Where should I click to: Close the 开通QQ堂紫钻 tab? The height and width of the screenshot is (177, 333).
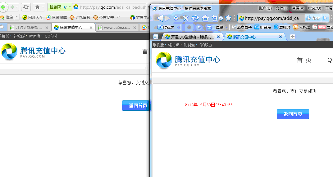[218, 37]
